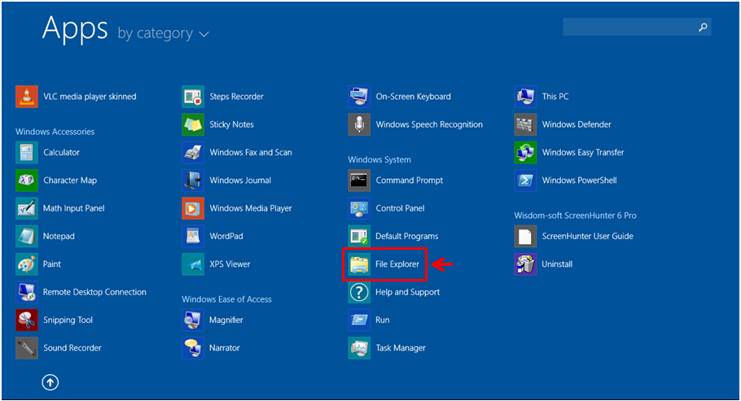
Task: Open the ScreenHunter User Guide document icon
Action: [x=525, y=236]
